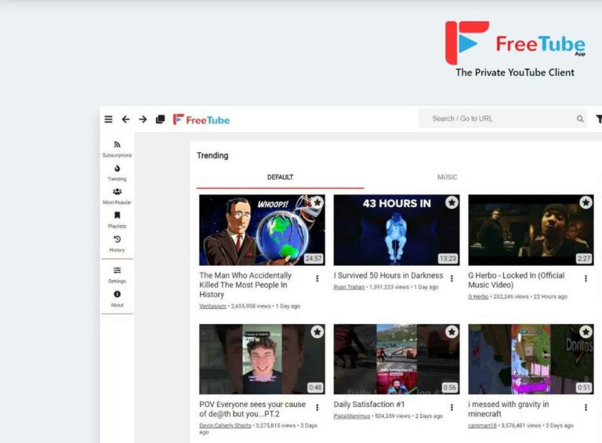Open the Veritasium channel link
602x443 pixels.
pyautogui.click(x=212, y=306)
